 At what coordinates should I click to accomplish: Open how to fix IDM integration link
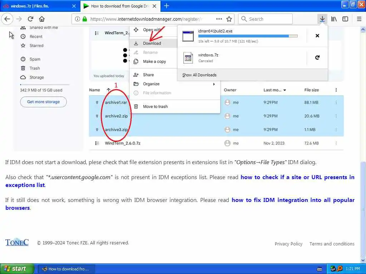(180, 204)
